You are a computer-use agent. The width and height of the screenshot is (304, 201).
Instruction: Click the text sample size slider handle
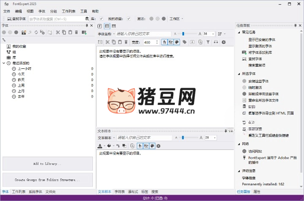point(183,138)
